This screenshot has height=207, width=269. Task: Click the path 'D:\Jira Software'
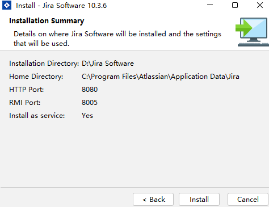(108, 64)
